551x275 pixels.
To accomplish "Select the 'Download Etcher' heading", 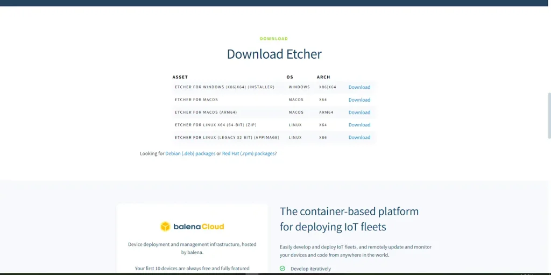I will (x=274, y=54).
